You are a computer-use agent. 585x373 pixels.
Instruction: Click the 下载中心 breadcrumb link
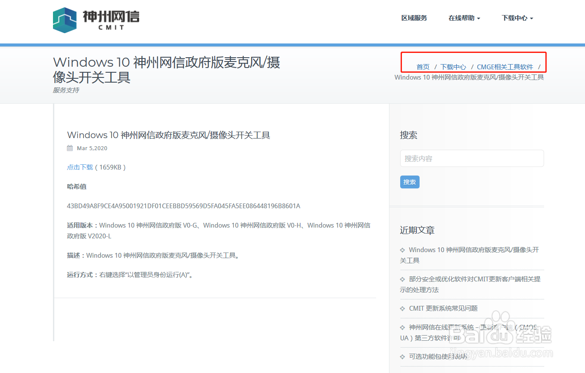[453, 67]
